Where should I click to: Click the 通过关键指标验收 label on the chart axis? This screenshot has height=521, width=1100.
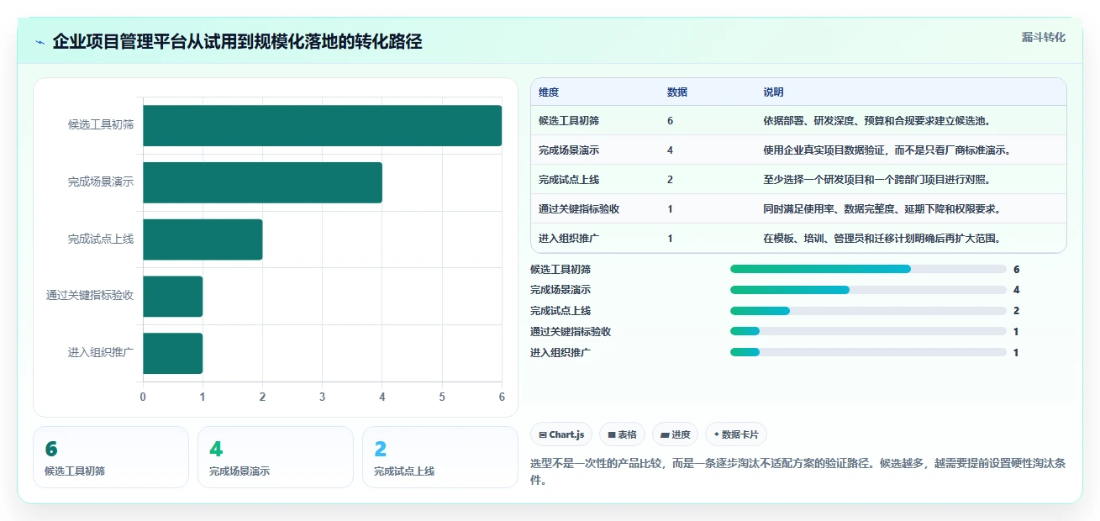point(90,296)
